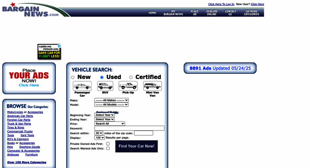Open 150 More Categories menu item
This screenshot has width=310, height=168.
[251, 13]
